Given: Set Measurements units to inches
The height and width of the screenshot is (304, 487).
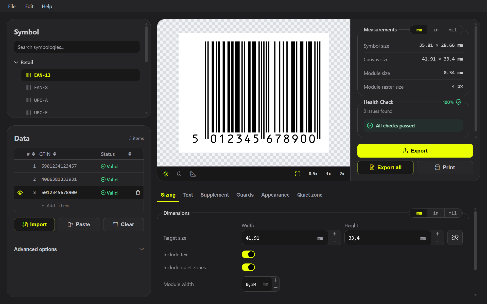Looking at the screenshot, I should pos(436,30).
